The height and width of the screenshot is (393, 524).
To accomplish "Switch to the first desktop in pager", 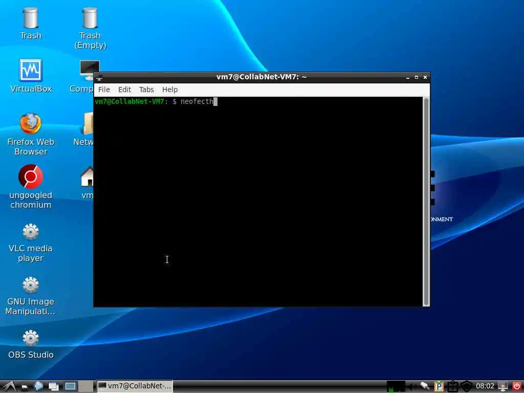I will point(70,386).
